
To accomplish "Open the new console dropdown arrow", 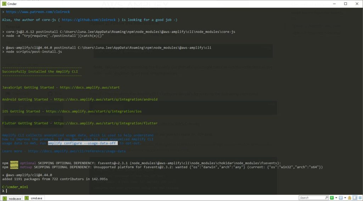I will [x=336, y=198].
